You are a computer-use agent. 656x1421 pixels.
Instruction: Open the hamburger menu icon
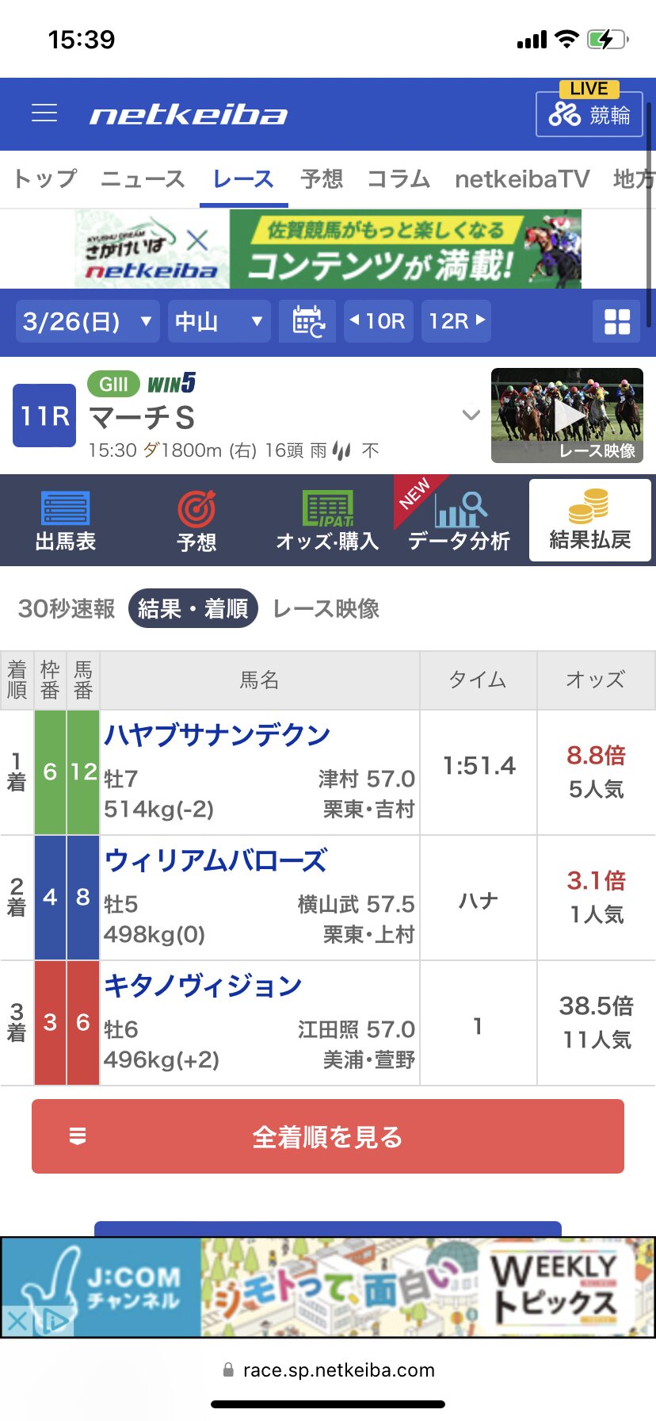[44, 113]
